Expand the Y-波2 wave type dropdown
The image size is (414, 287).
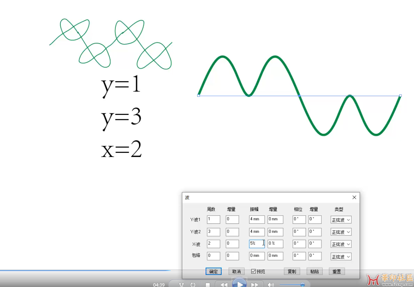[341, 232]
